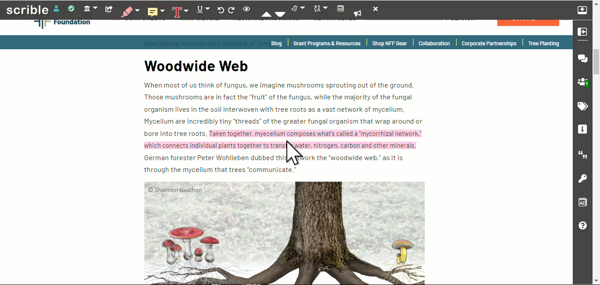Click the pink highlighted mycorrhizal network passage
Viewport: 600px width, 285px height.
pyautogui.click(x=280, y=139)
